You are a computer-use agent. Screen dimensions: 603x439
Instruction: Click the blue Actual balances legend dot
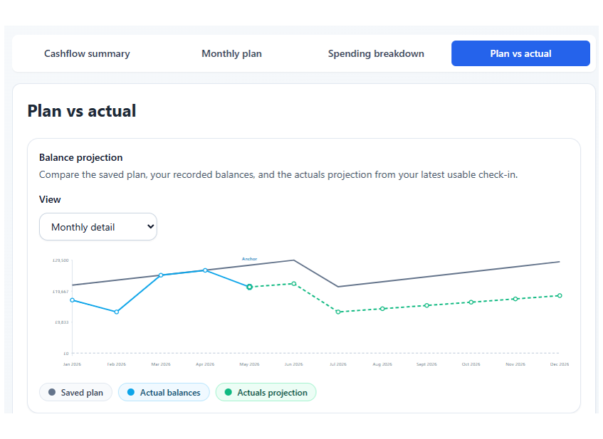click(x=131, y=392)
